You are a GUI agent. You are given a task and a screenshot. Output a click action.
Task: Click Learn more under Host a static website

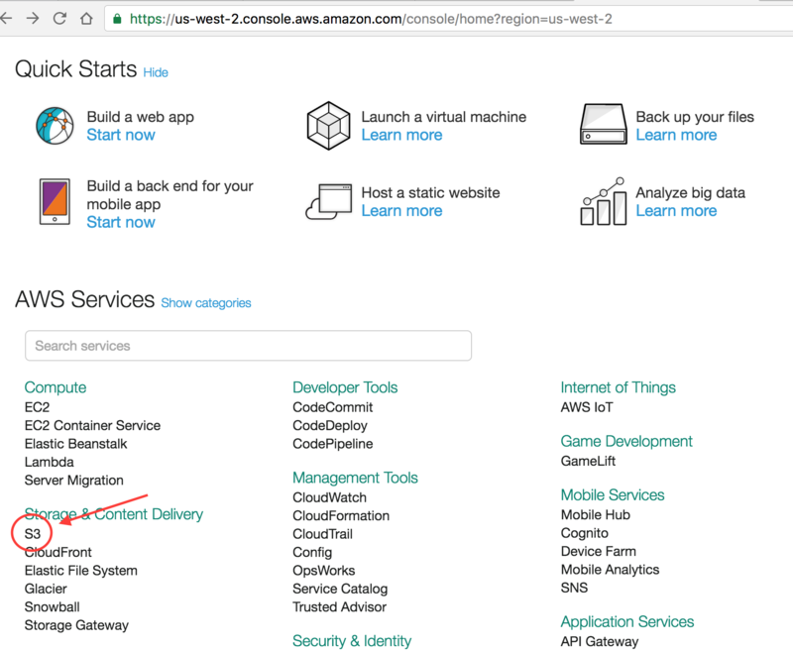coord(401,211)
